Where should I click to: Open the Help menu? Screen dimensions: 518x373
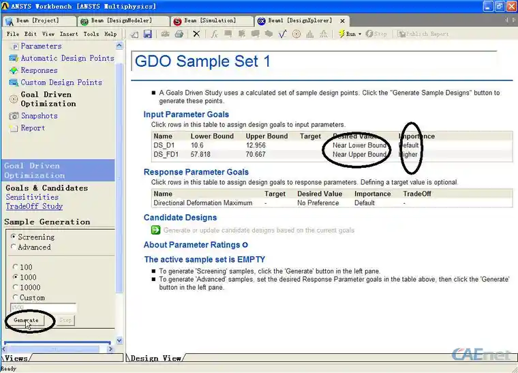pos(110,33)
